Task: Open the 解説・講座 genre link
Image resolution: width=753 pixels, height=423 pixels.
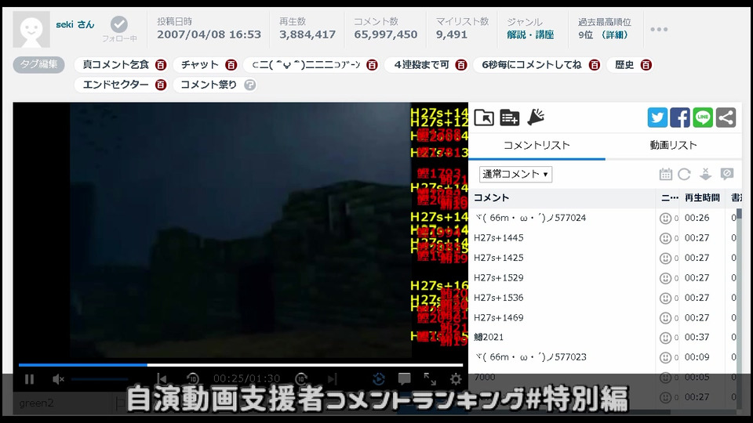Action: coord(530,34)
